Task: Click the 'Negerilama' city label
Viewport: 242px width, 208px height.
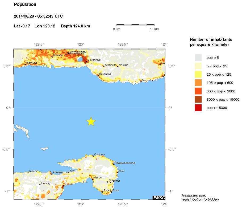Action: coord(149,80)
